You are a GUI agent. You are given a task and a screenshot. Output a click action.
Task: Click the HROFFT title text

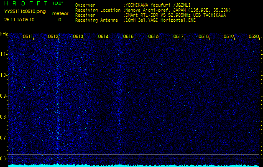26,3
